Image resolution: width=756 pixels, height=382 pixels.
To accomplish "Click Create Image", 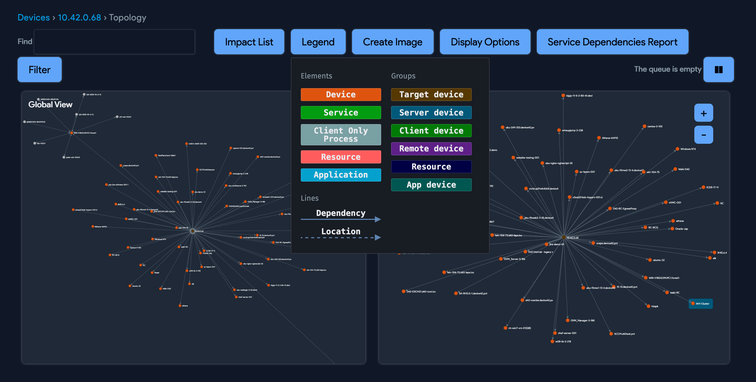I will (x=392, y=42).
